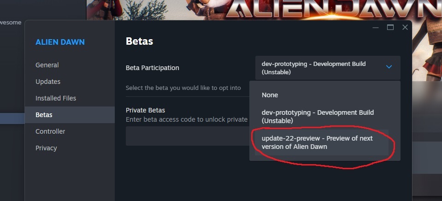The image size is (442, 201).
Task: Click the "Private Betas" heading text
Action: 145,110
